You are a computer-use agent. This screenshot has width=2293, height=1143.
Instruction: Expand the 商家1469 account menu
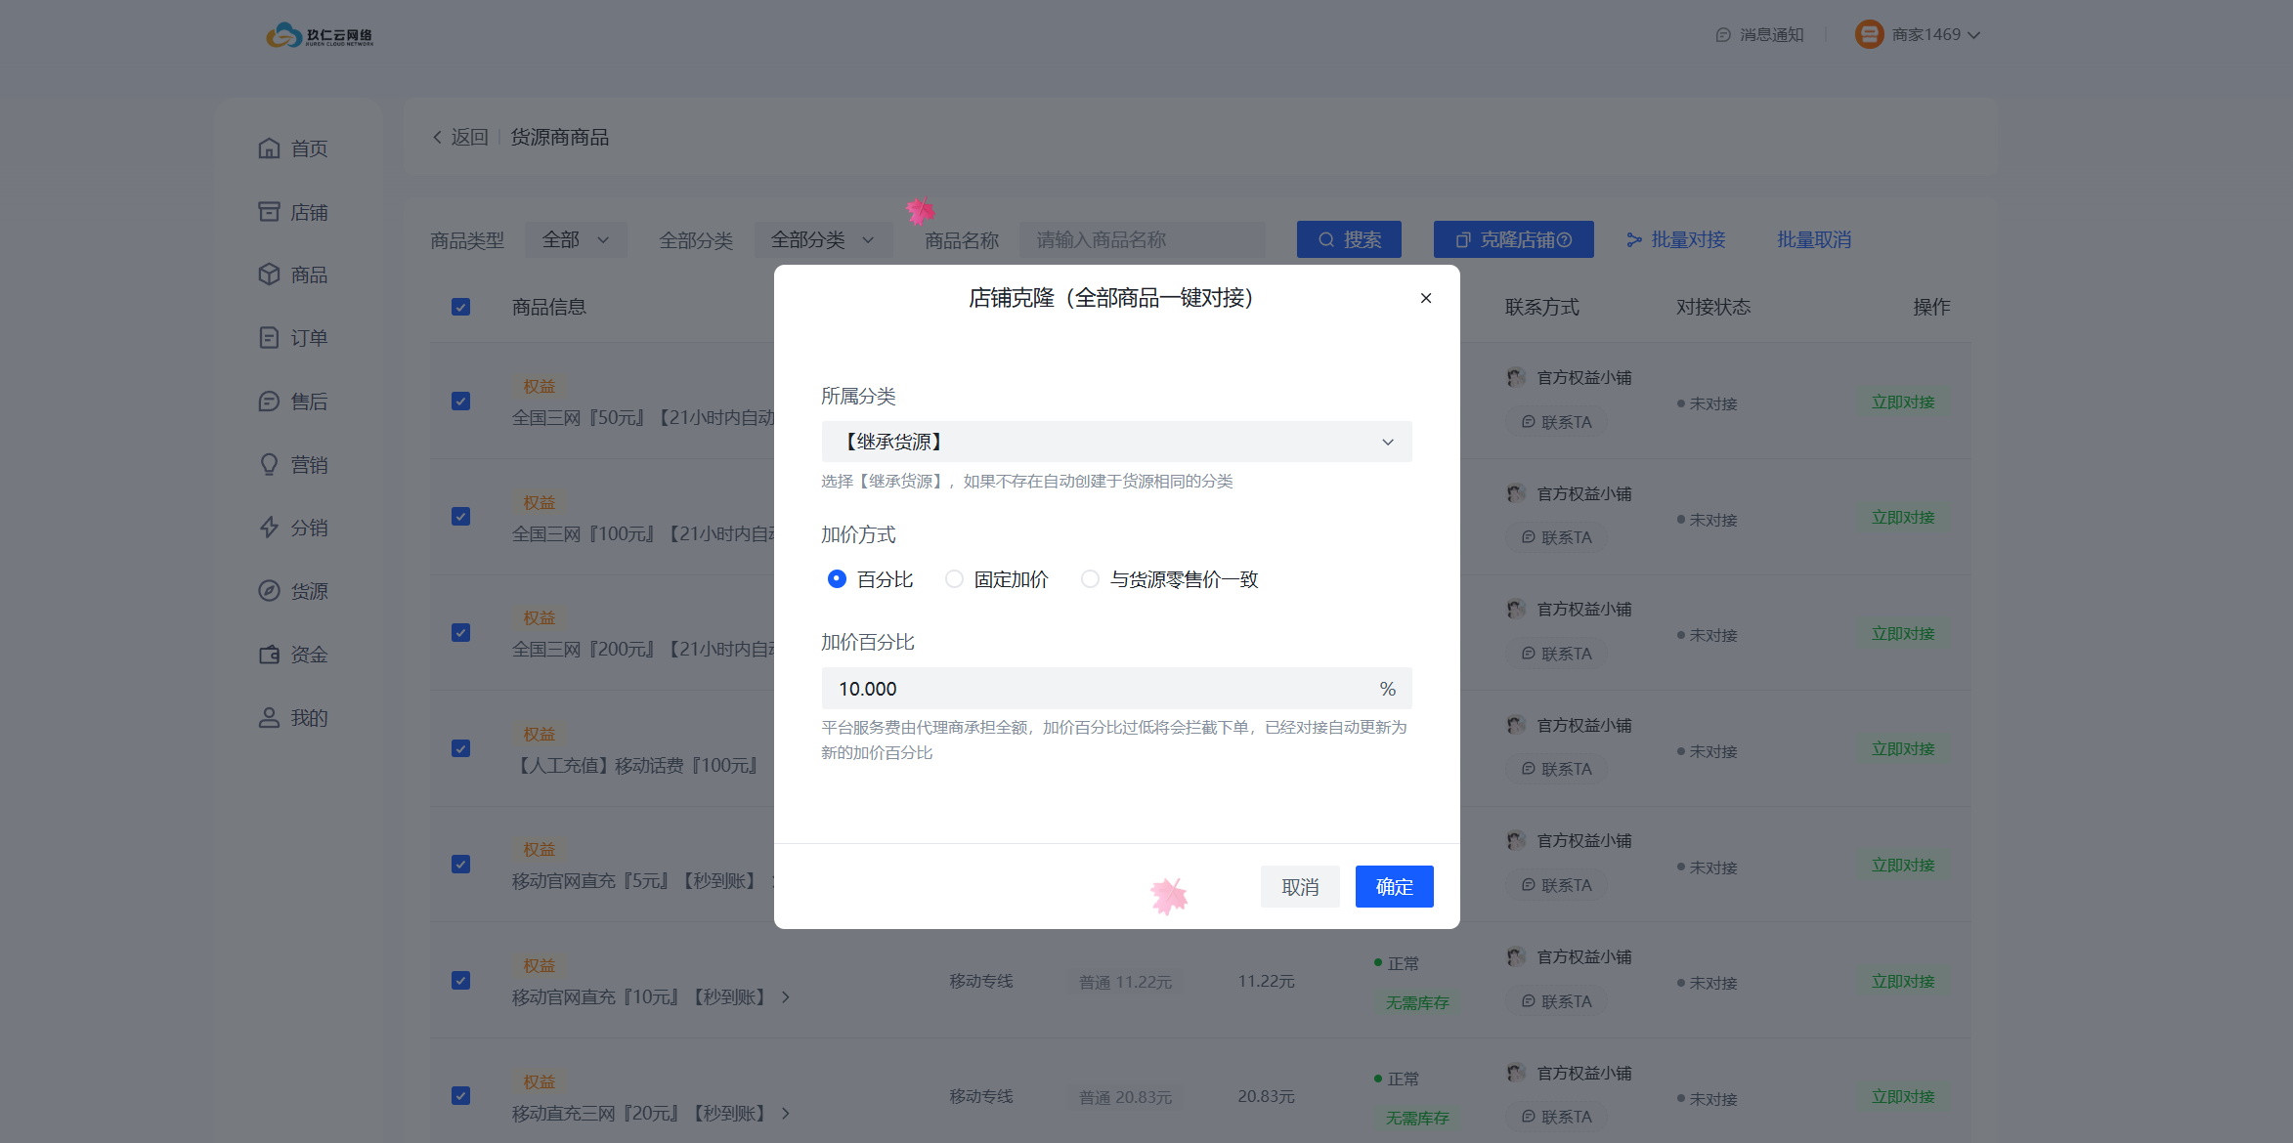click(1973, 35)
